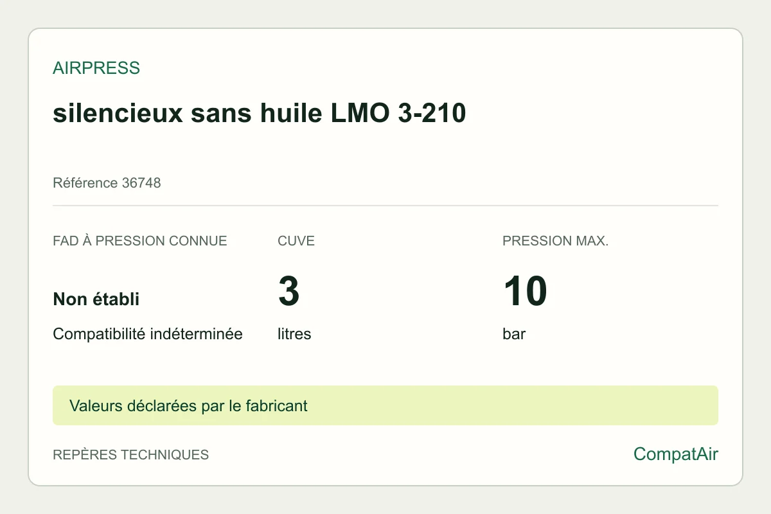Click the PRESSION MAX. heading

coord(556,241)
